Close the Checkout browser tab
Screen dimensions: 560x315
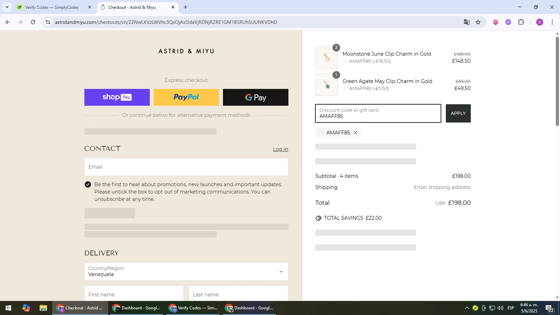click(x=173, y=7)
